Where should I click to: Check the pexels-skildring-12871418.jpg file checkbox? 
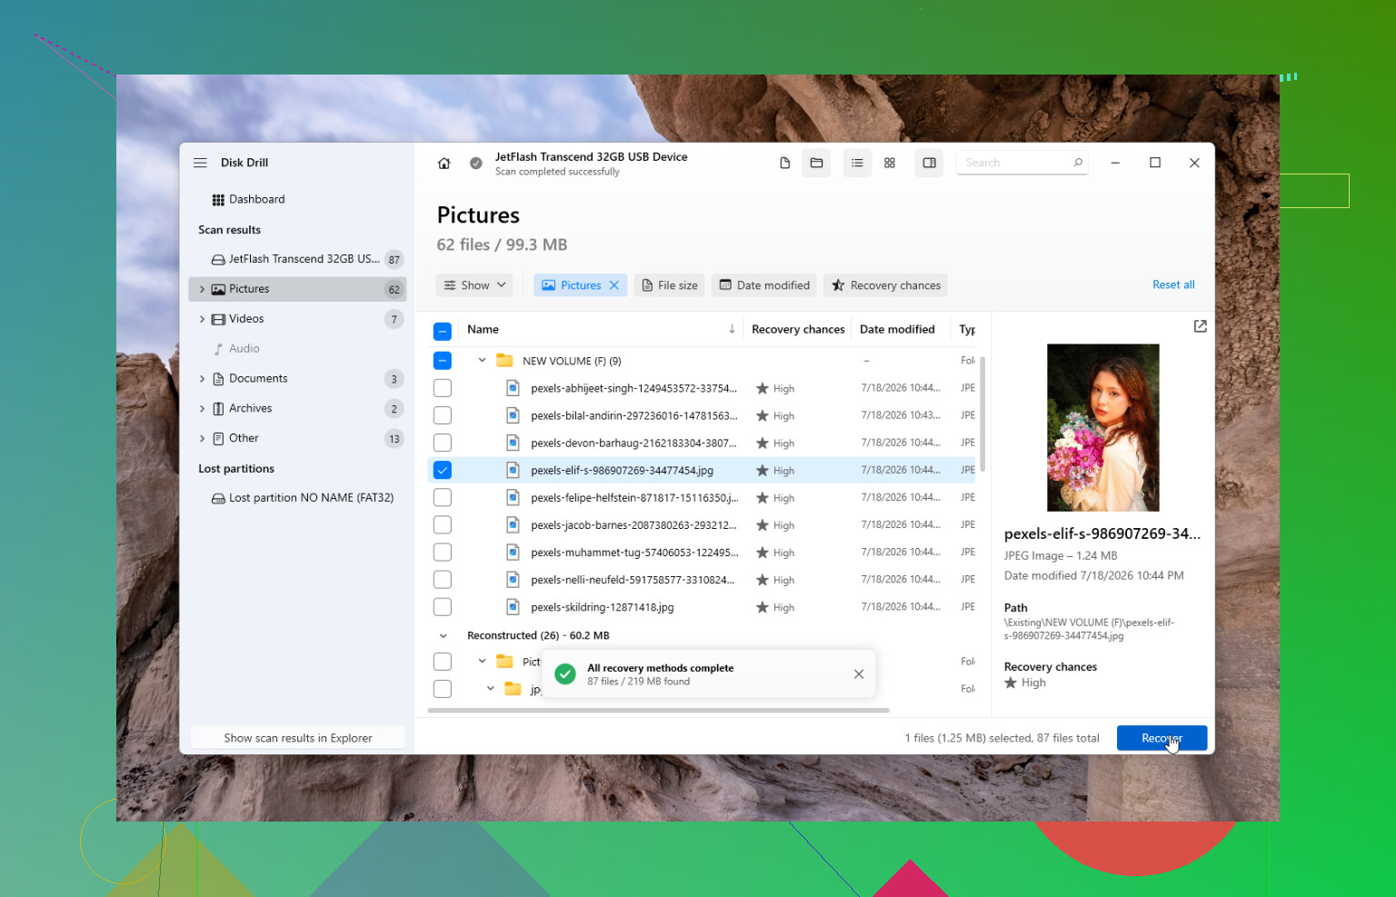point(443,607)
